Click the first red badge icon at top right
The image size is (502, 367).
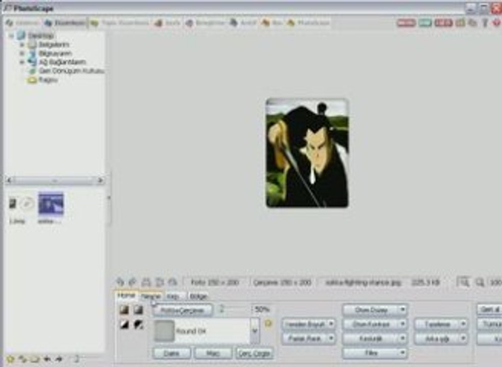(x=406, y=23)
